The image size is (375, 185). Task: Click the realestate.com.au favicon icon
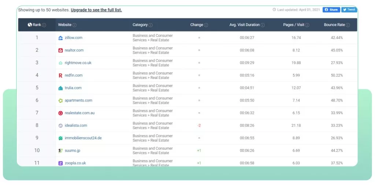click(60, 113)
